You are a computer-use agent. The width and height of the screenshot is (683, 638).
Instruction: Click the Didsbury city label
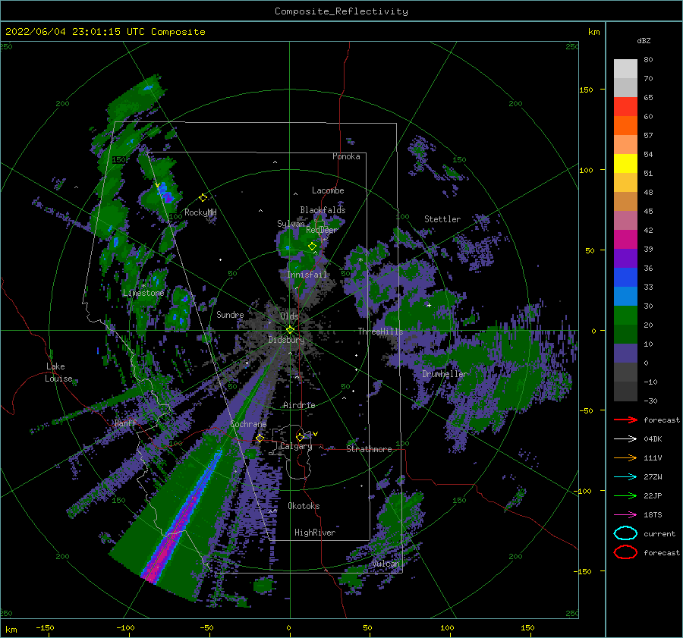pos(286,340)
